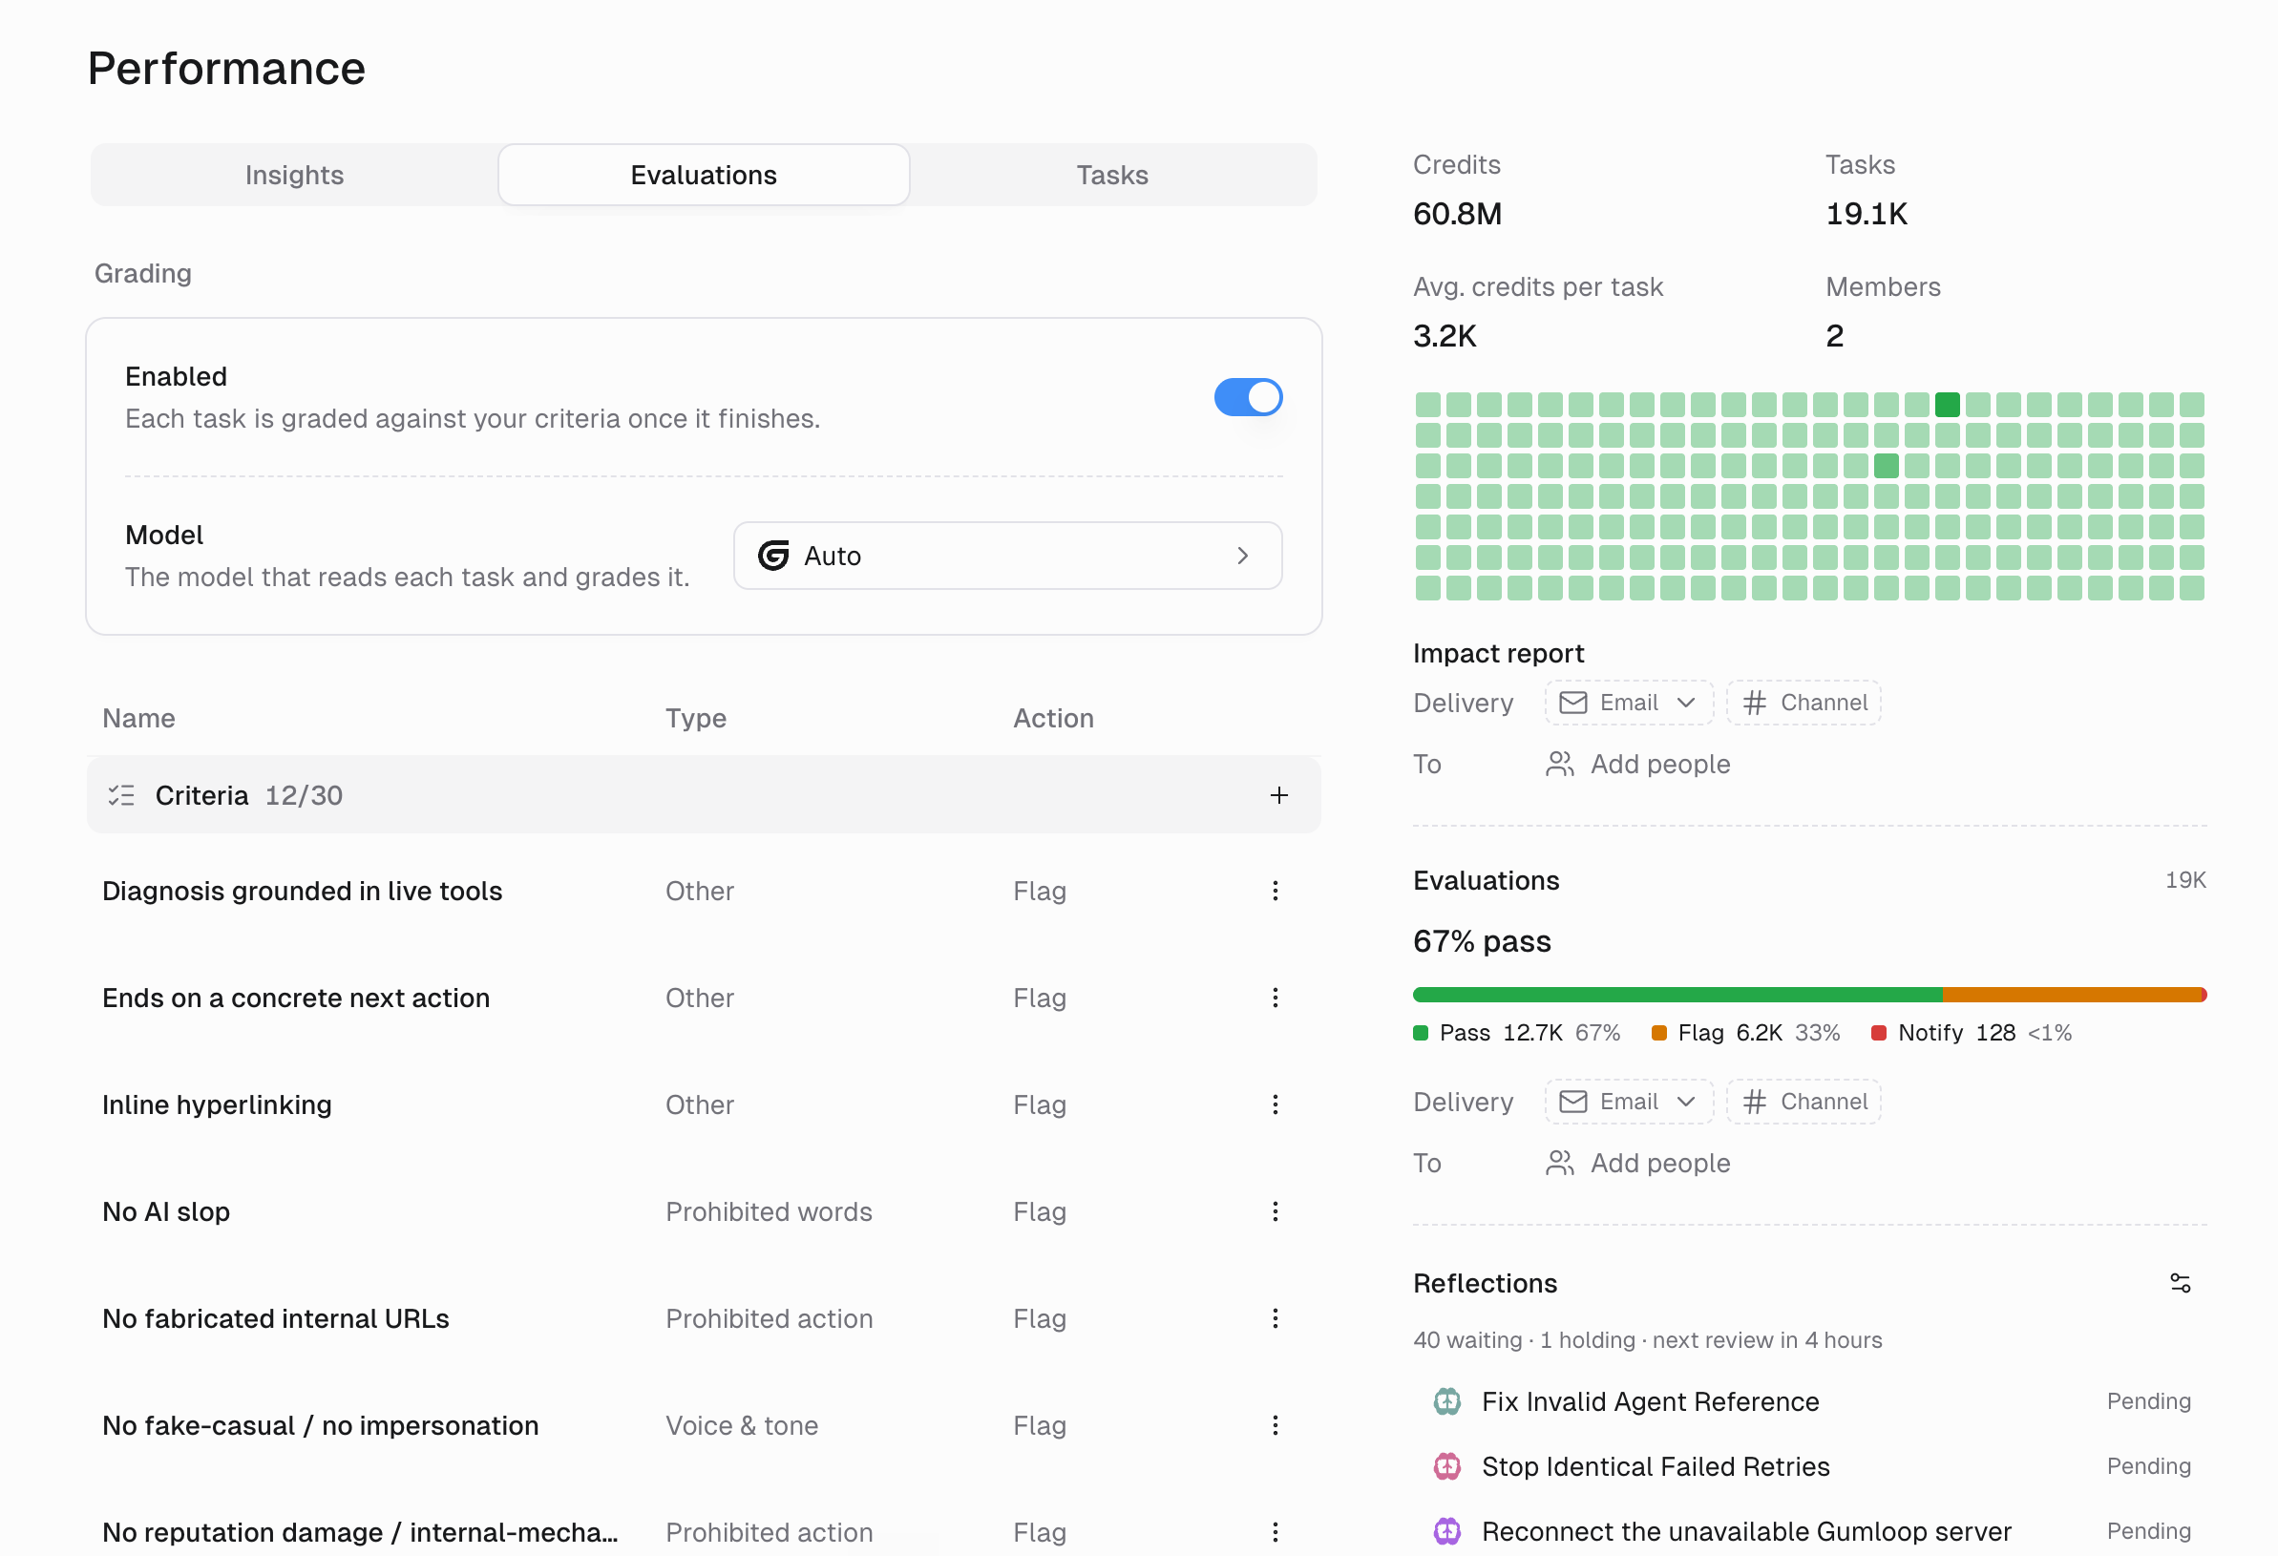Click the 60.8M Credits value
Screen dimensions: 2278x1556
click(x=1457, y=214)
